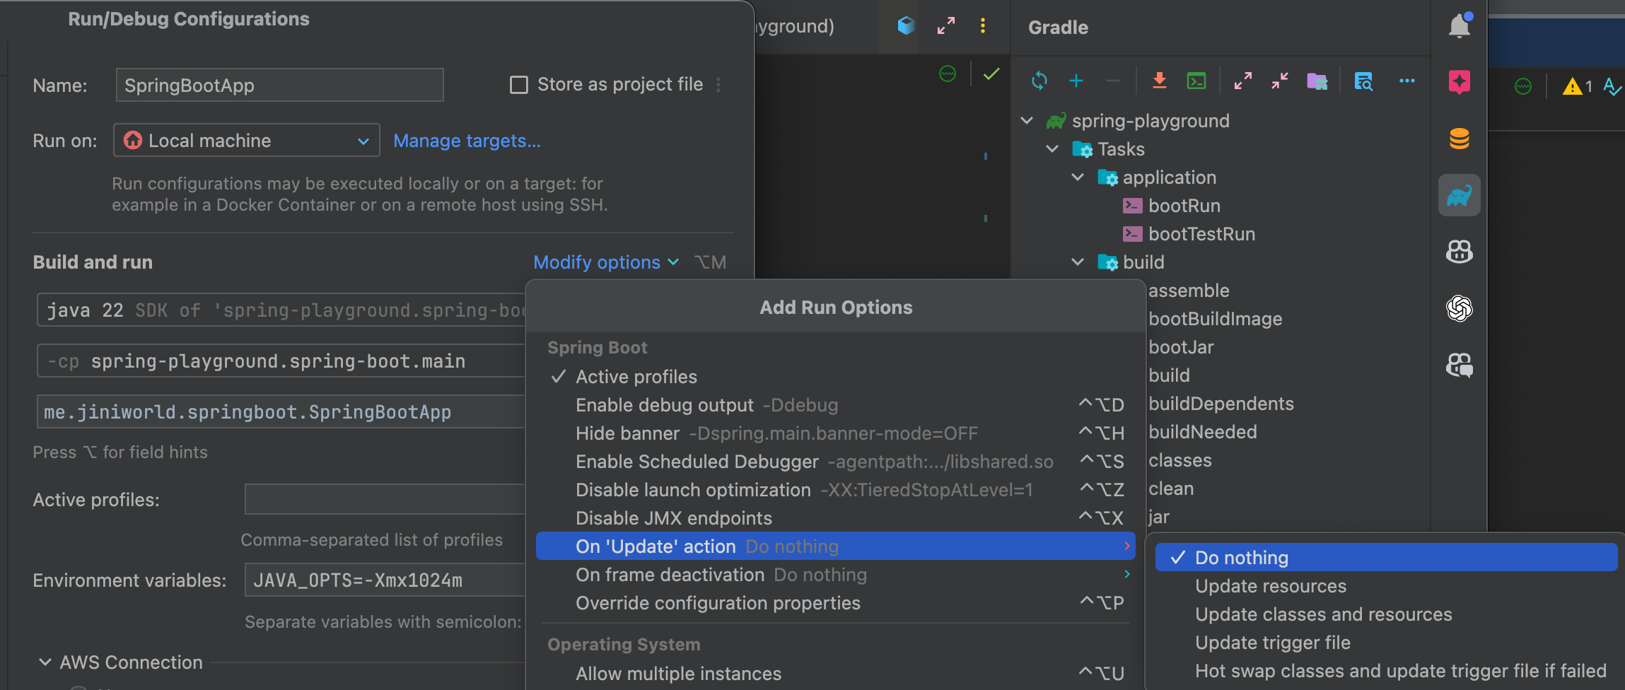The width and height of the screenshot is (1625, 690).
Task: Click the -cp spring-playground.spring-boot.main field
Action: [x=281, y=361]
